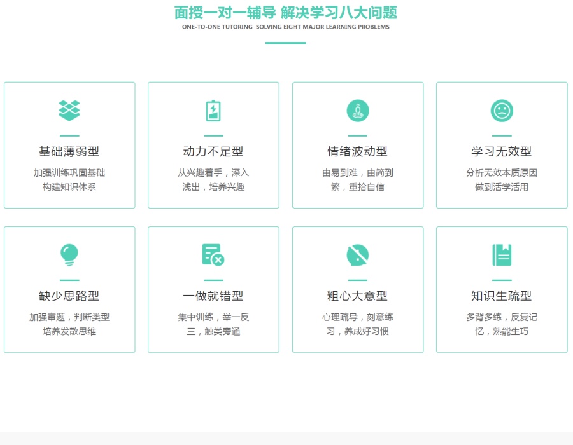Viewport: 573px width, 445px height.
Task: Open the 粗心大意型 card title
Action: 358,296
